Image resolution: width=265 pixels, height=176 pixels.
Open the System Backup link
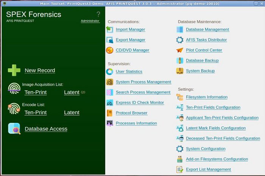(x=200, y=71)
